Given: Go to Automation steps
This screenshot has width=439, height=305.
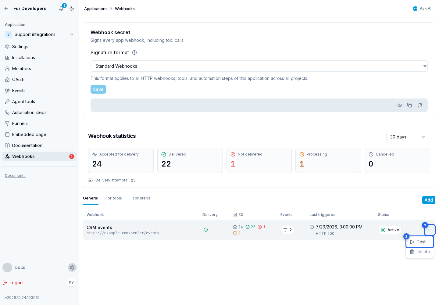Looking at the screenshot, I should coord(39,113).
